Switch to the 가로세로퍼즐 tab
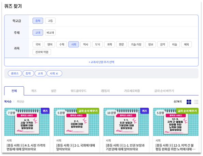This screenshot has width=203, height=156. (x=132, y=91)
